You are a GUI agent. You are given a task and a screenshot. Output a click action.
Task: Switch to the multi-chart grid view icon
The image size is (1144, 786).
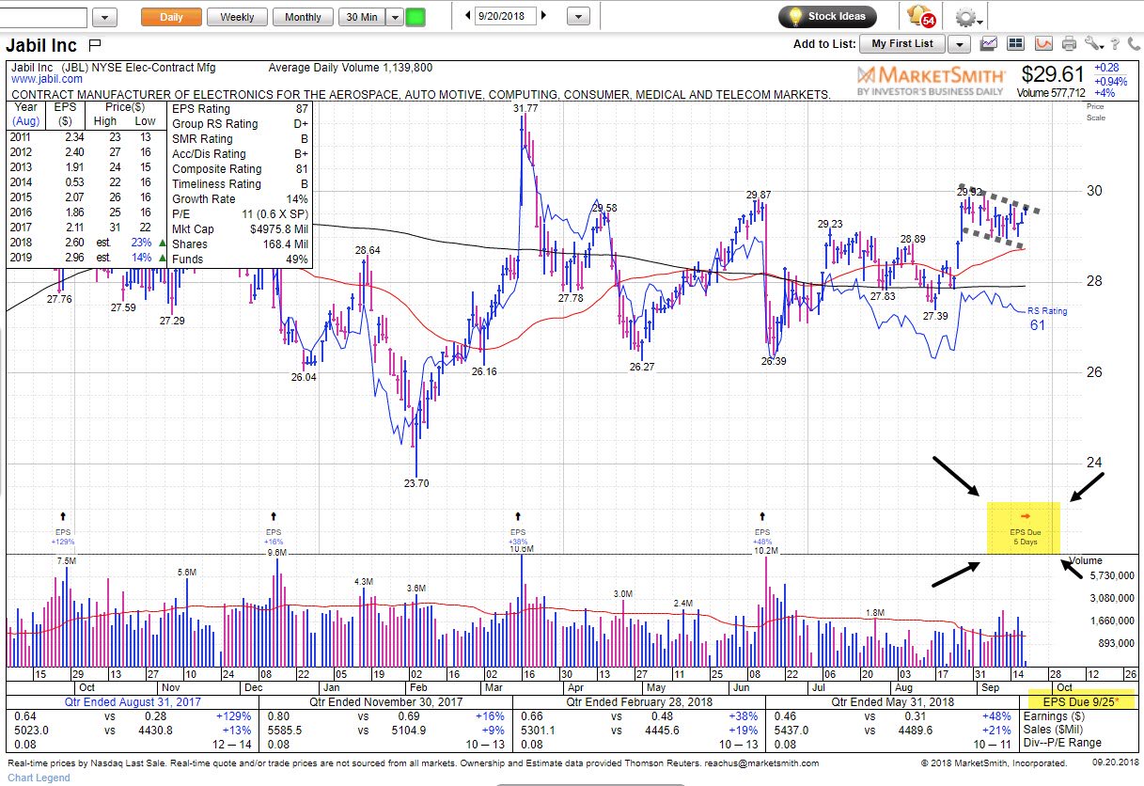point(1015,43)
